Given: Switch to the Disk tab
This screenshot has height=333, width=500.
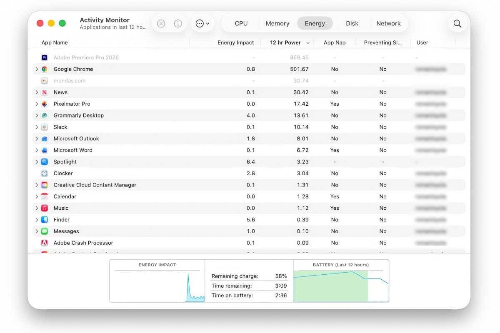Looking at the screenshot, I should click(x=352, y=24).
